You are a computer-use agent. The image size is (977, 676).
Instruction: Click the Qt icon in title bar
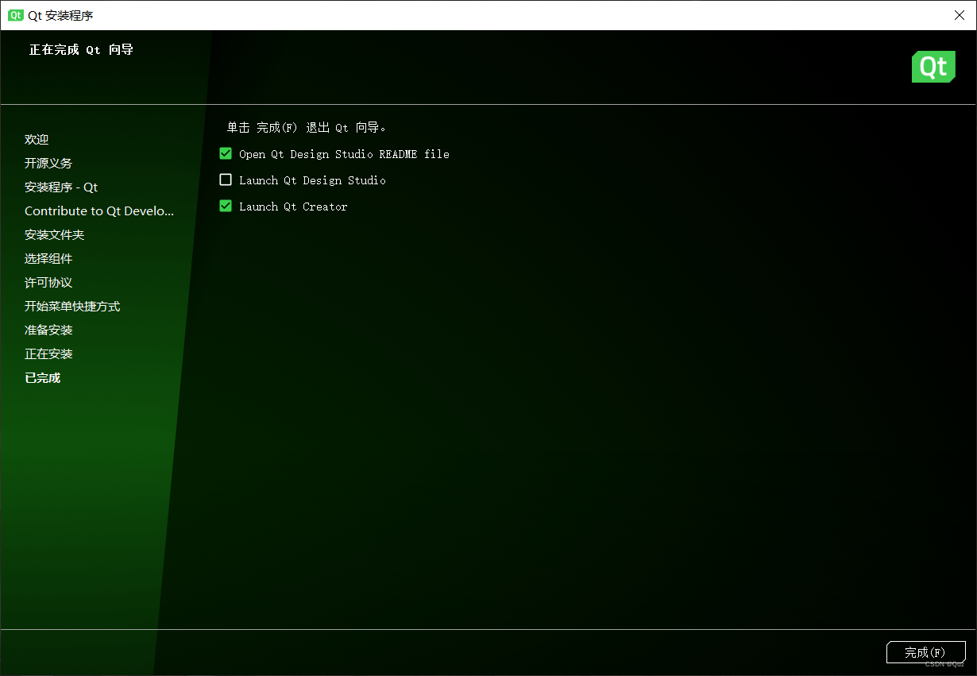point(15,15)
